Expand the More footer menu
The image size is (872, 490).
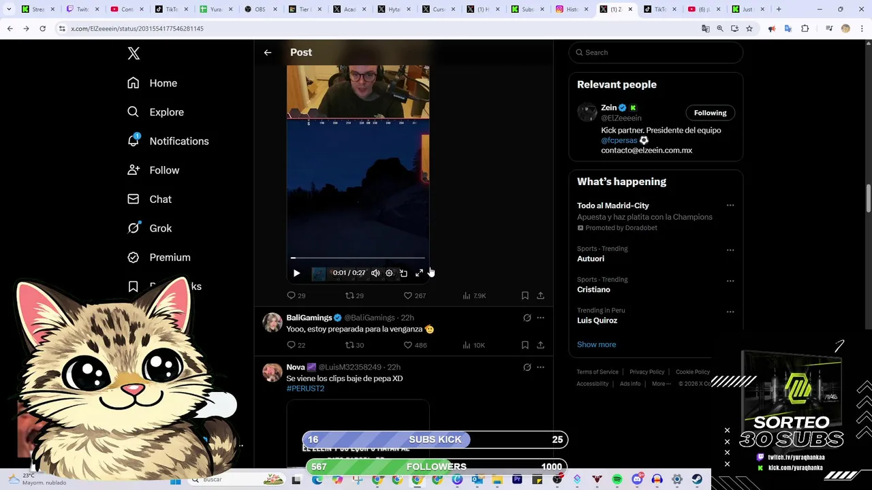pos(661,384)
